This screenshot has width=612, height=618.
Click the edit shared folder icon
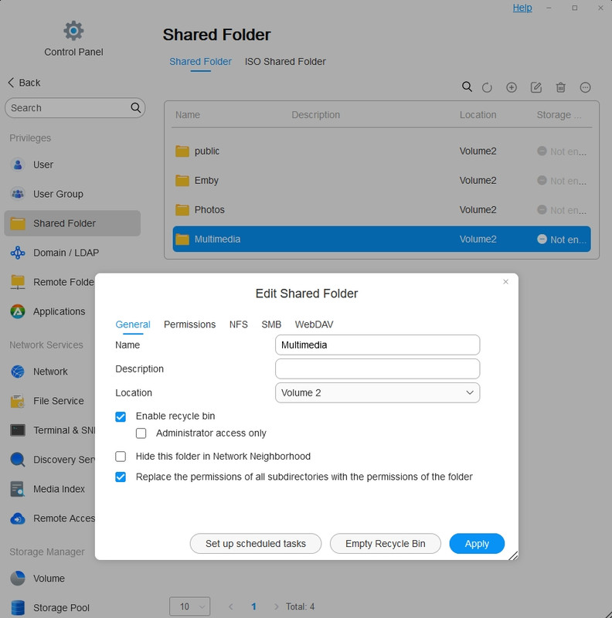[x=536, y=87]
